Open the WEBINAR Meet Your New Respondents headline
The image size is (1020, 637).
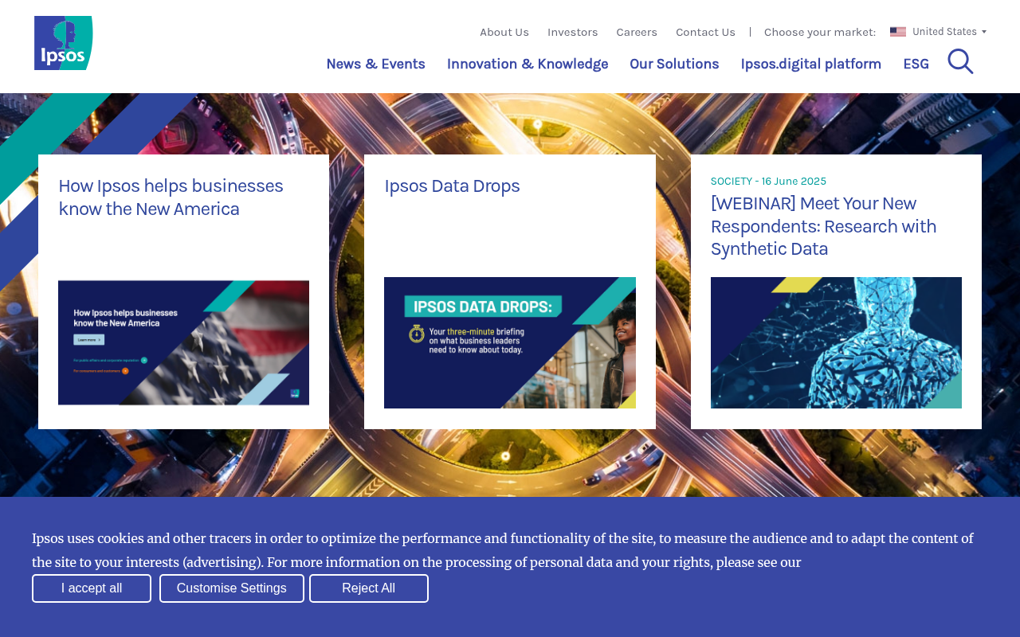824,226
